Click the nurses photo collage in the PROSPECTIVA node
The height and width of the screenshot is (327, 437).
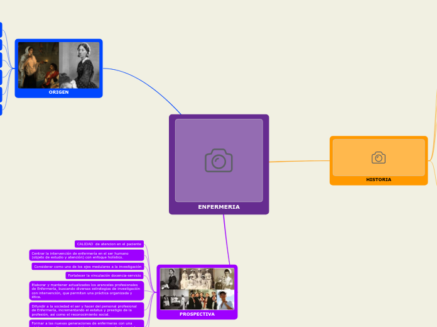pos(197,289)
